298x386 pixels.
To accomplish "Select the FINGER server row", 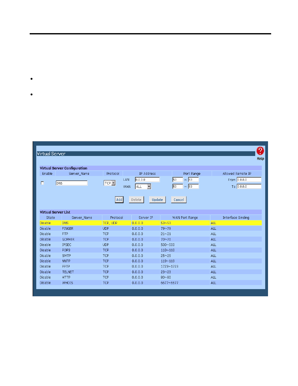I will (x=151, y=228).
